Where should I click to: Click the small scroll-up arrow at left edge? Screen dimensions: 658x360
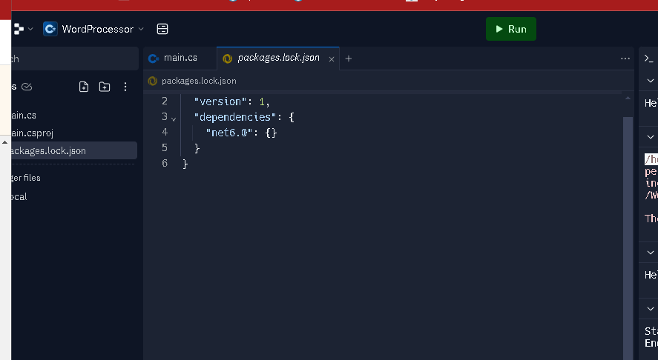[x=4, y=142]
